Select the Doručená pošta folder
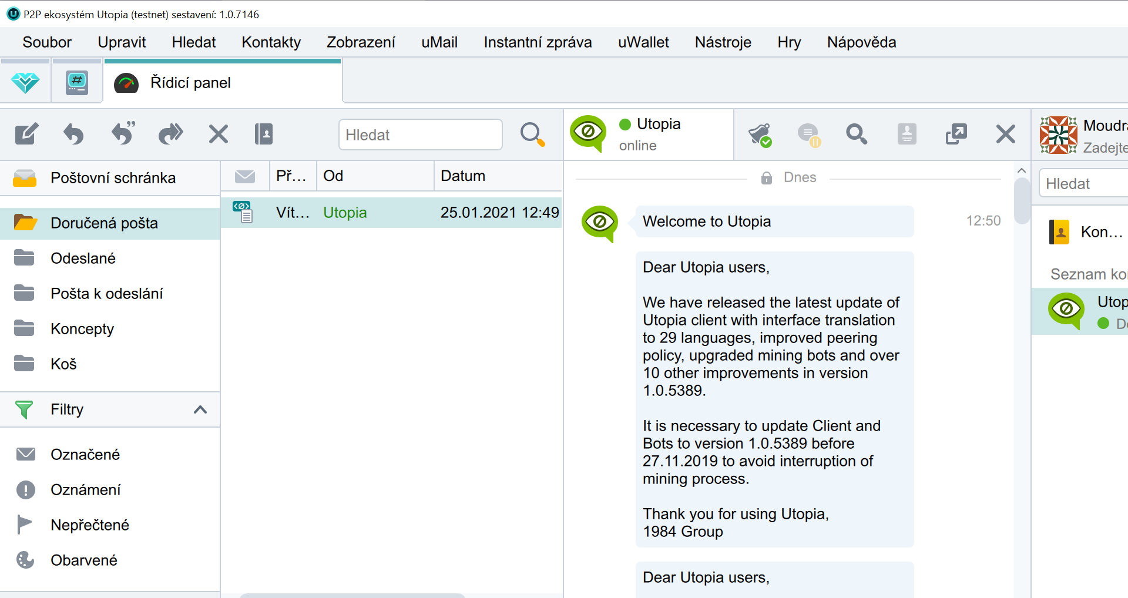Screen dimensions: 1128x598 110,223
